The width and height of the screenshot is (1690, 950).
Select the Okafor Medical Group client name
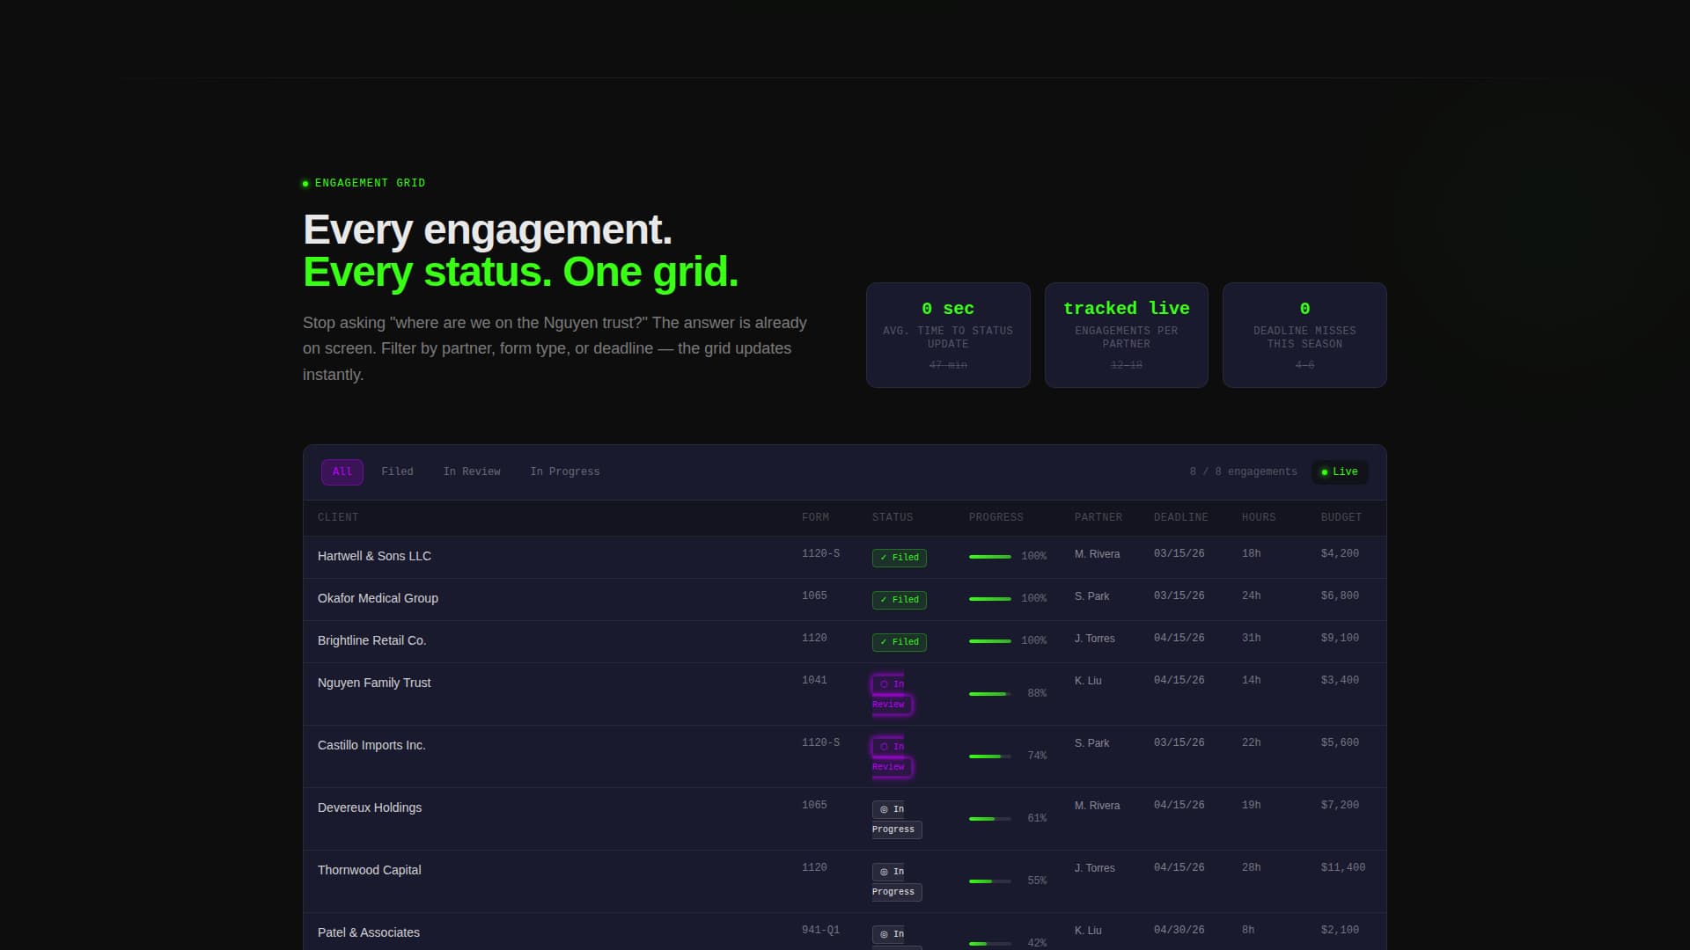click(x=378, y=599)
